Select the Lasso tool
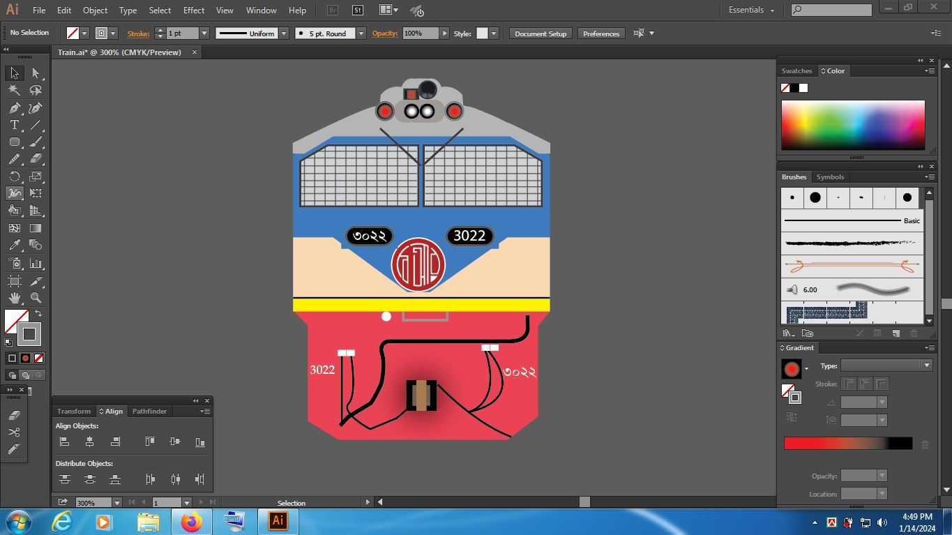Viewport: 952px width, 535px height. click(x=36, y=90)
